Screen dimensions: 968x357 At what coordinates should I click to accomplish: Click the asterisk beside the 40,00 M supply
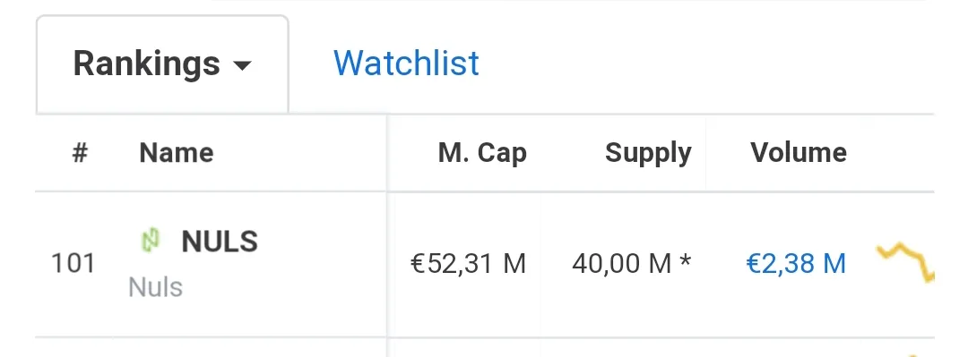[684, 262]
